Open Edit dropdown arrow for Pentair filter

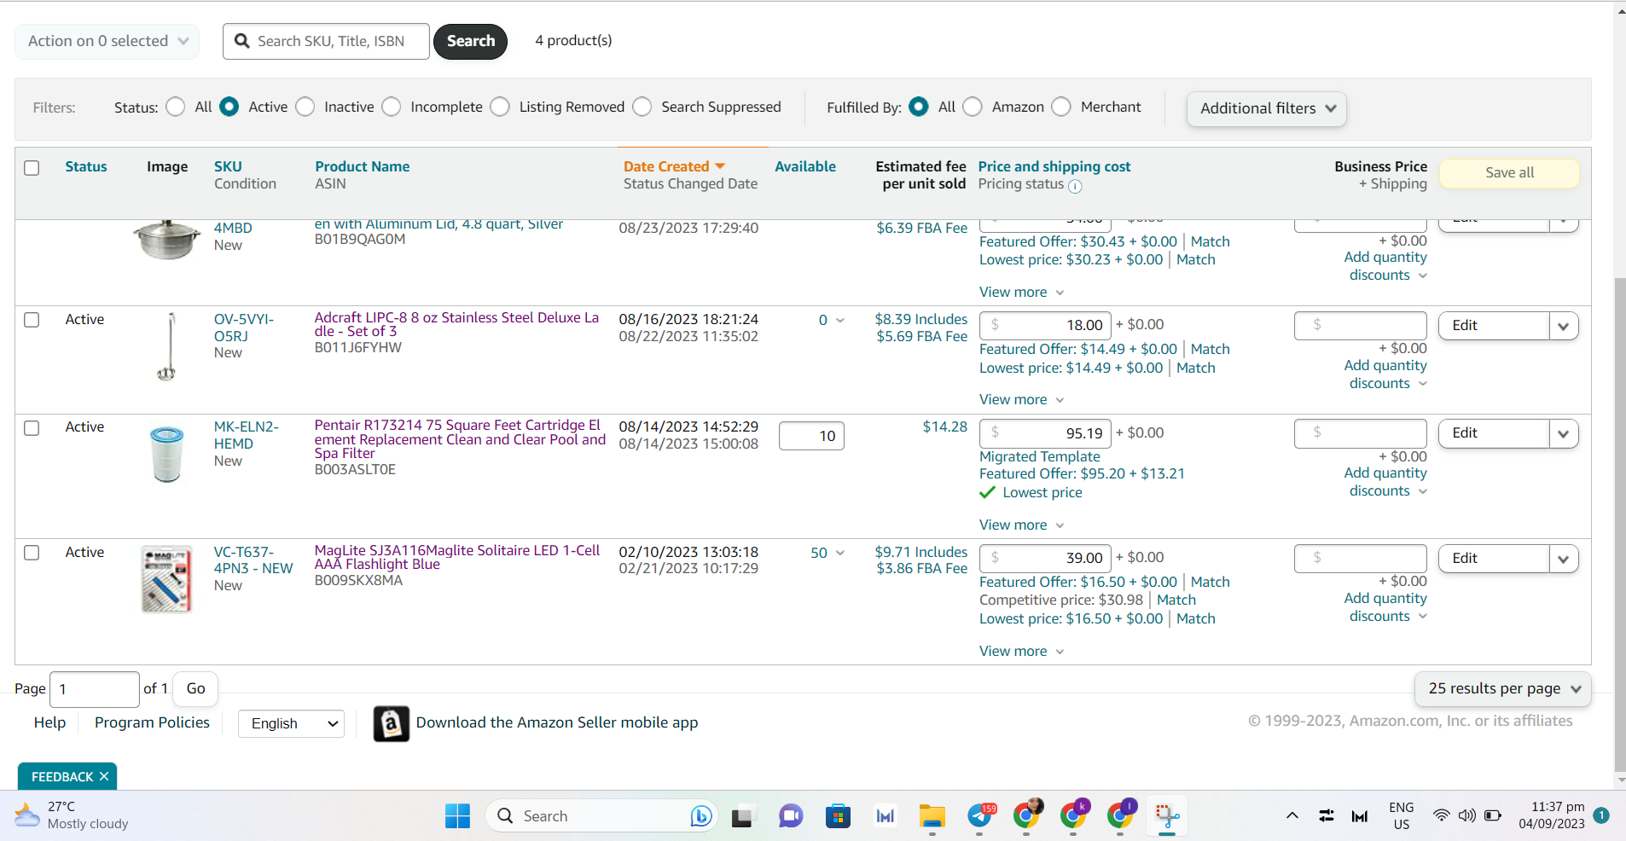(x=1564, y=434)
